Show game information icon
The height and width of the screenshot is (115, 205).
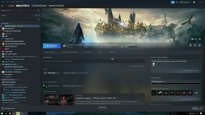click(195, 45)
